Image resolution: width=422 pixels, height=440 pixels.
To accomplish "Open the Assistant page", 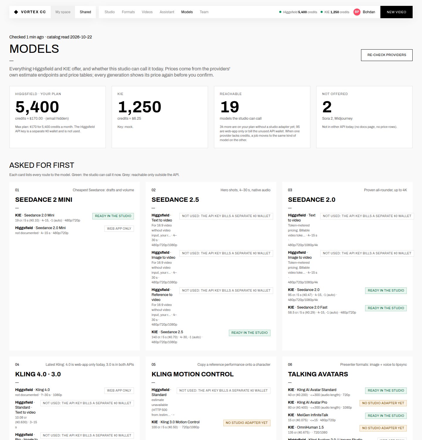I will tap(167, 12).
